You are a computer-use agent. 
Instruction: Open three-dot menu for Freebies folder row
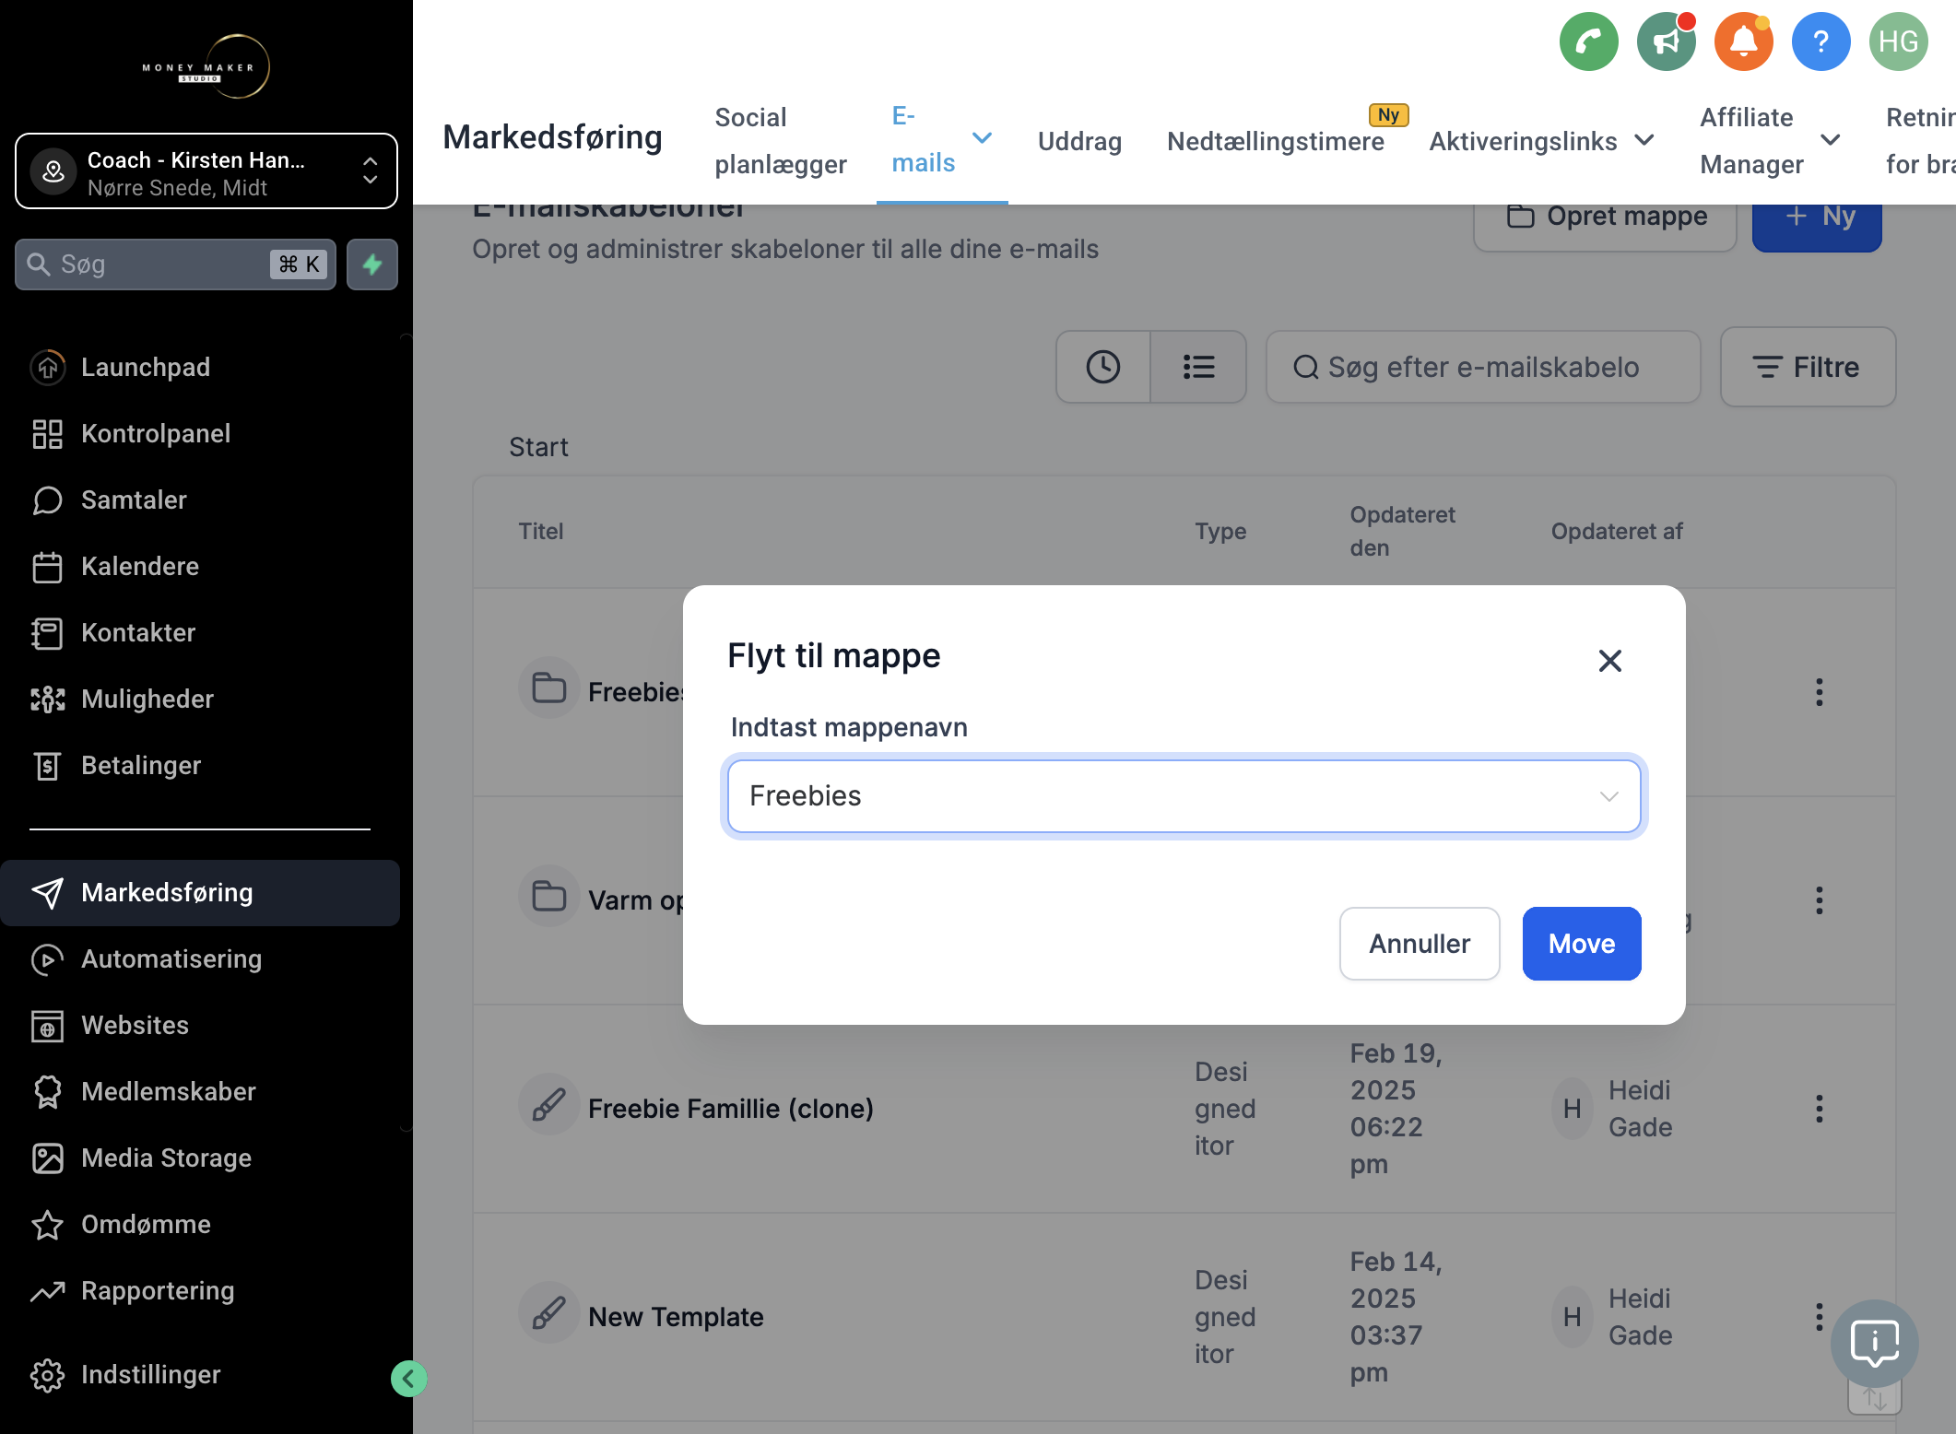(1819, 692)
